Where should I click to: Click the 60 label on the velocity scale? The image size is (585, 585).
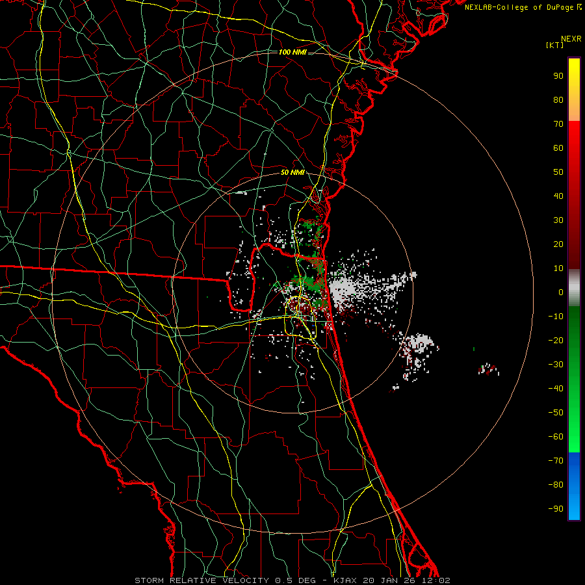point(558,148)
